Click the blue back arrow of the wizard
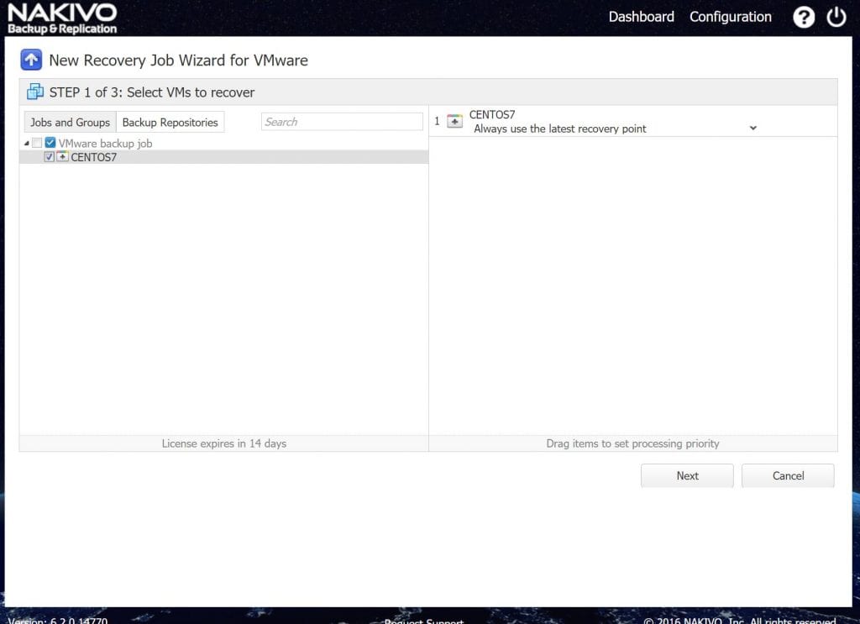 click(31, 59)
